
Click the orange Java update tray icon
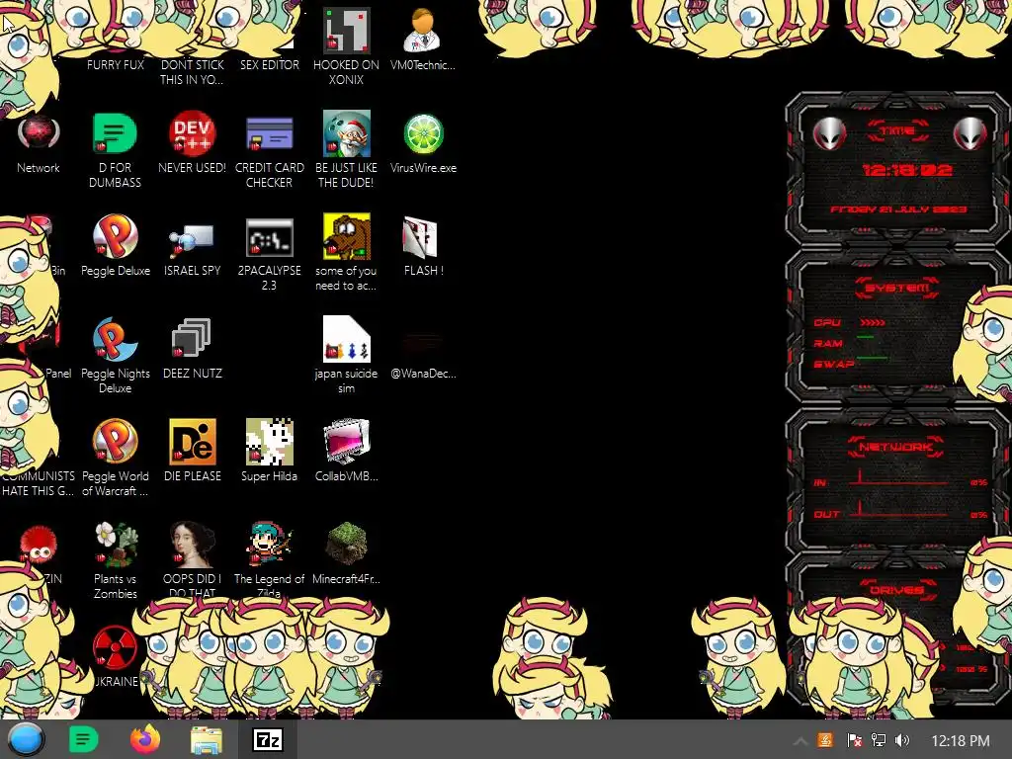coord(825,739)
